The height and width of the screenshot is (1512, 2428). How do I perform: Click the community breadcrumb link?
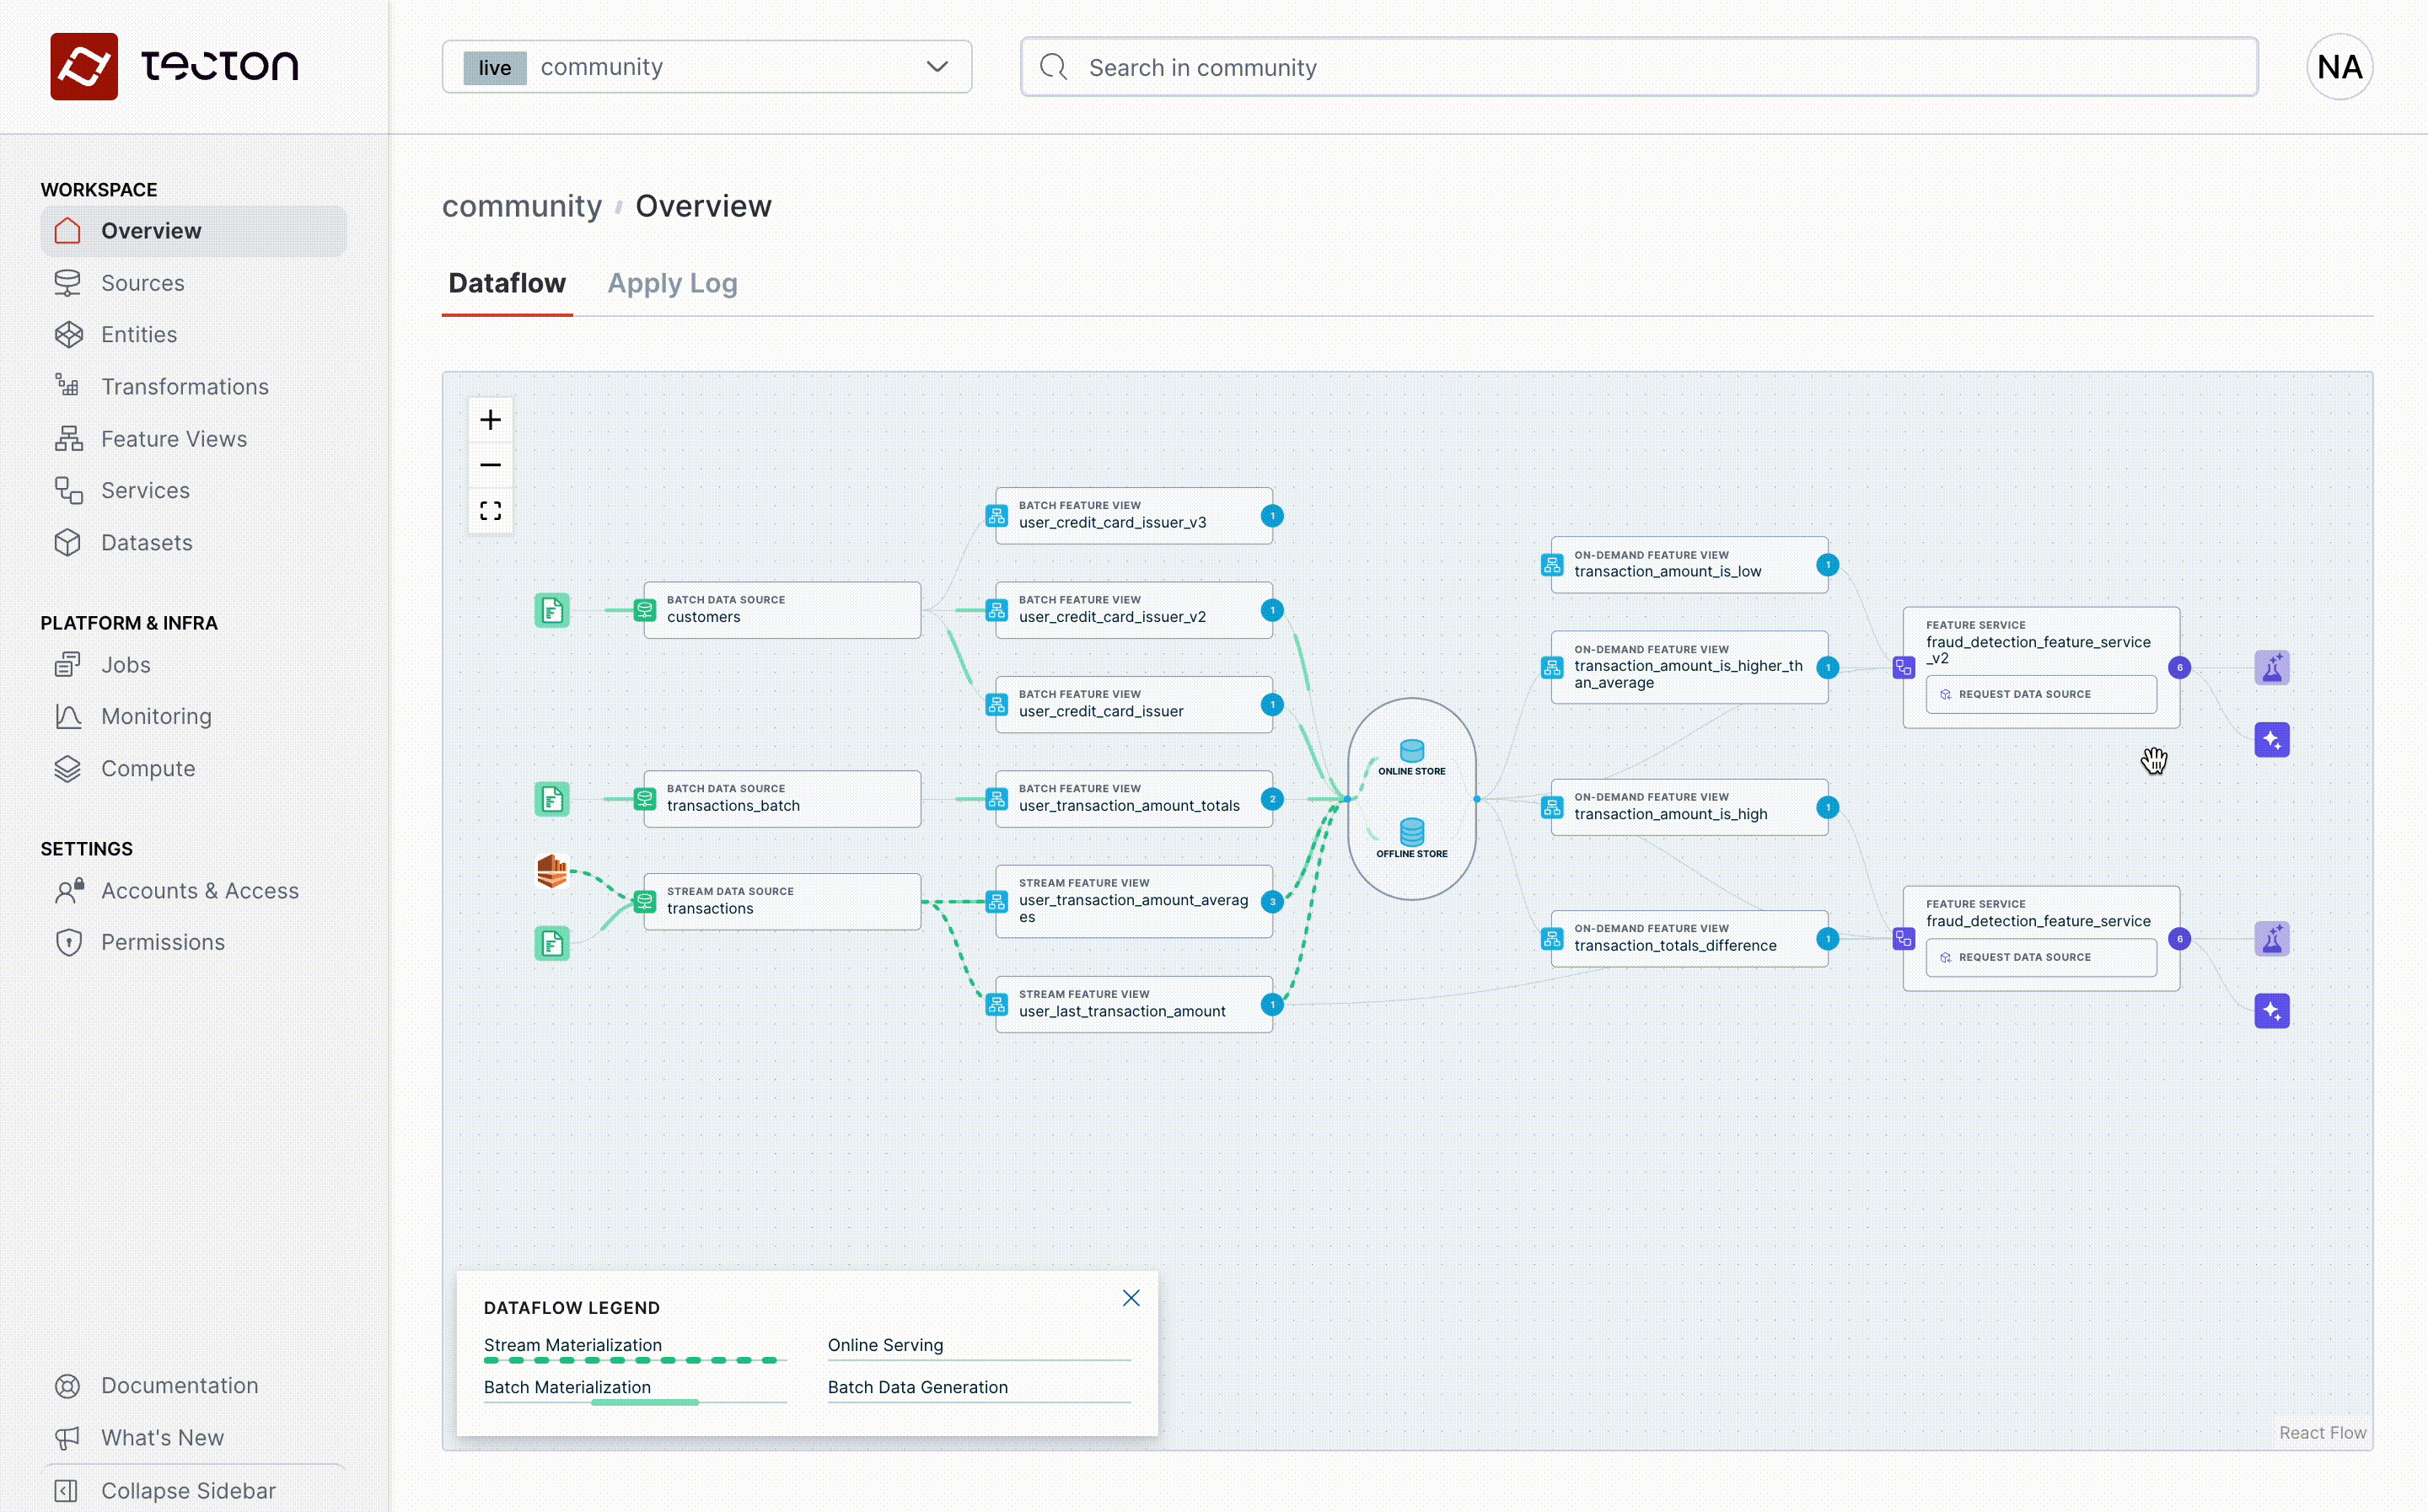(x=522, y=206)
